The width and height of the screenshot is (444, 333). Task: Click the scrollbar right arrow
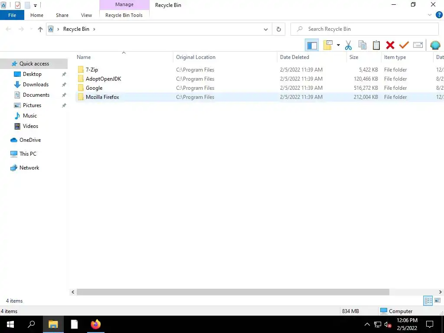click(x=441, y=292)
